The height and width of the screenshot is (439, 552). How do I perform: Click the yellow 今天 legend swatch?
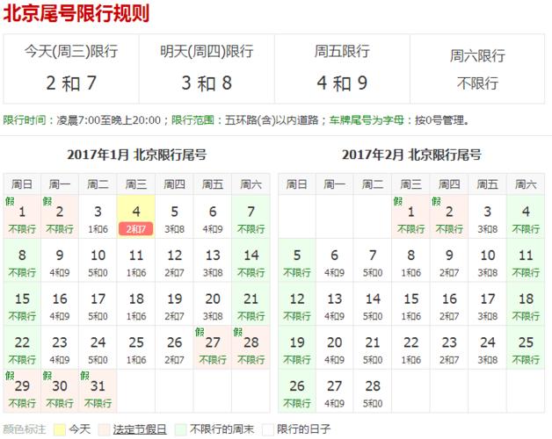[x=60, y=429]
